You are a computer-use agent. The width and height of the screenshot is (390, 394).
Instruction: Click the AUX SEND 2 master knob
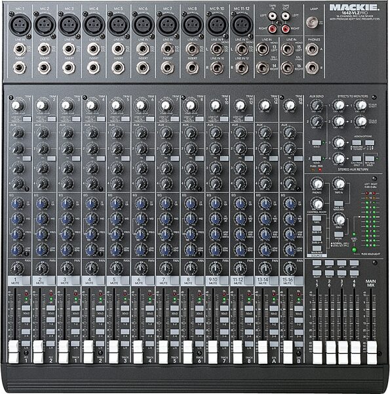[316, 121]
